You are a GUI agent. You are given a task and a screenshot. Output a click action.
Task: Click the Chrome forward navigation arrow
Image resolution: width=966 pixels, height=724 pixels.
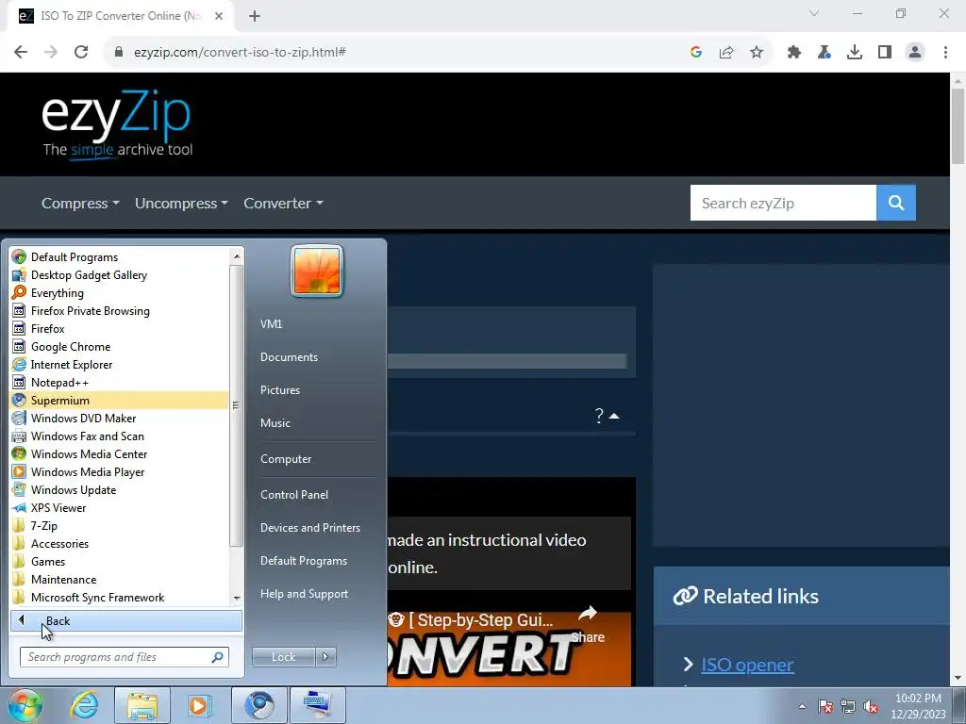(x=51, y=53)
